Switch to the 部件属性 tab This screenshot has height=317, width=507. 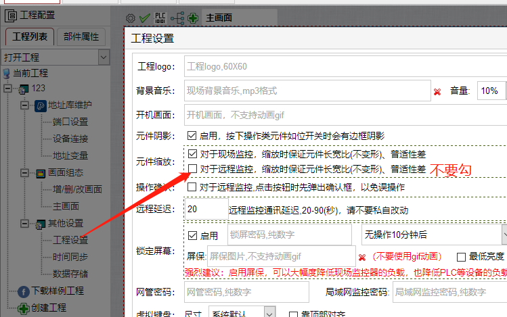[81, 36]
